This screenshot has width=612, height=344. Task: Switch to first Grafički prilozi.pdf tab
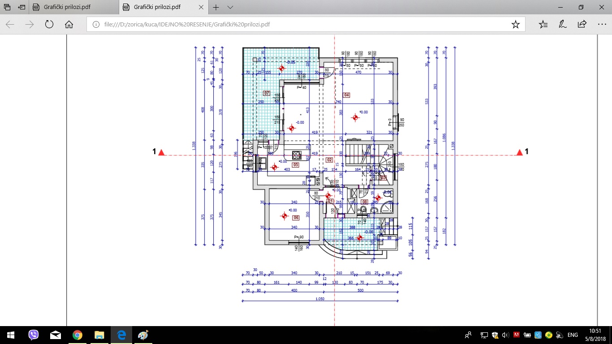[74, 8]
